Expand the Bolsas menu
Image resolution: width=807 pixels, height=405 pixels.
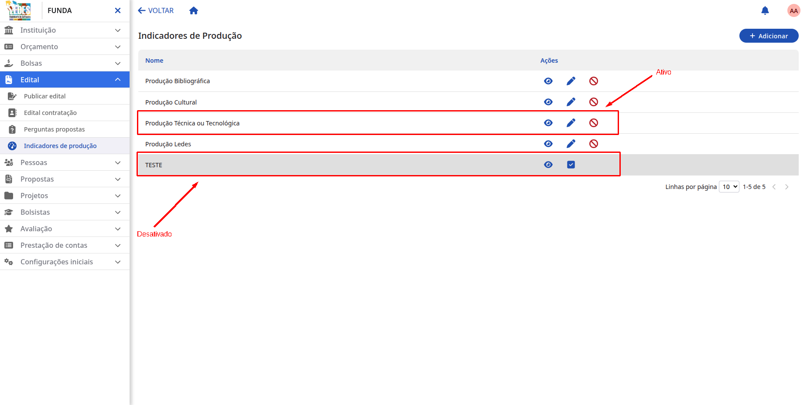click(x=65, y=63)
